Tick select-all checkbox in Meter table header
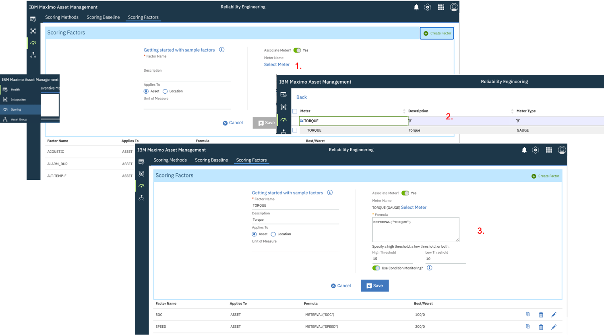Viewport: 604px width, 335px height. coord(295,111)
